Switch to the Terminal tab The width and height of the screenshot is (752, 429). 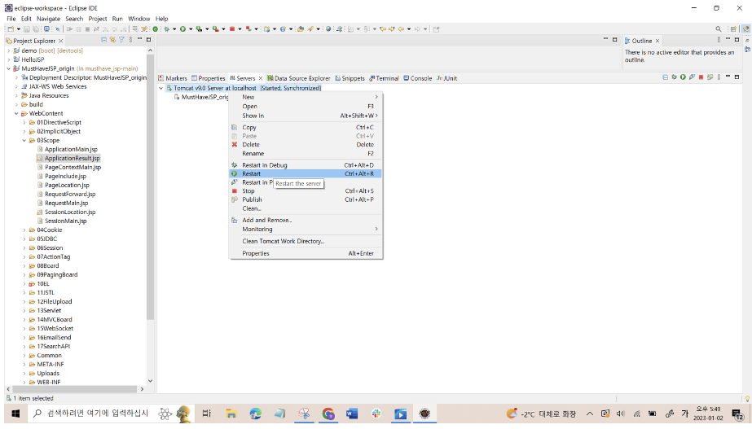point(384,78)
